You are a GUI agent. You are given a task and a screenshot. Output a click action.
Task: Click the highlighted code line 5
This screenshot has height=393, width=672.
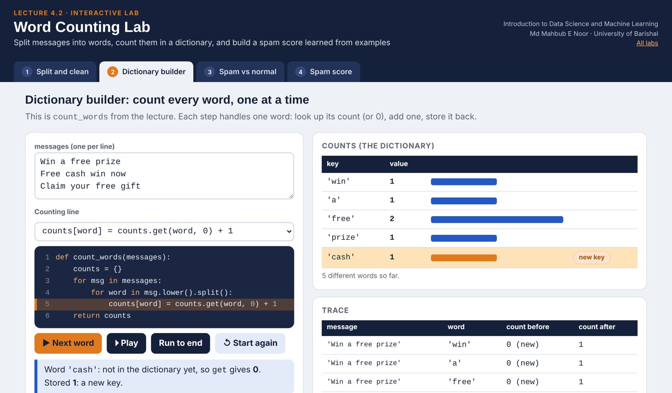(x=164, y=304)
